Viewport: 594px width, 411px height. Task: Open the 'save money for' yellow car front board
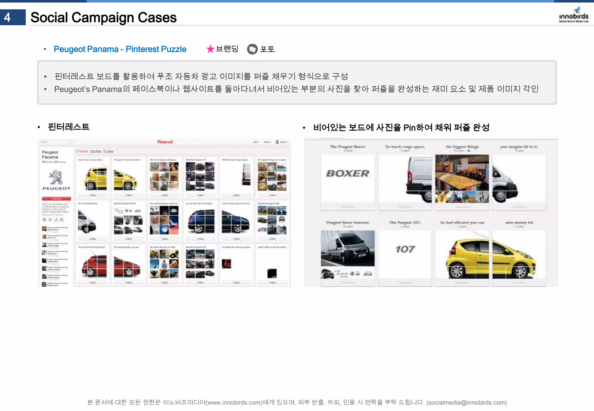pyautogui.click(x=519, y=254)
